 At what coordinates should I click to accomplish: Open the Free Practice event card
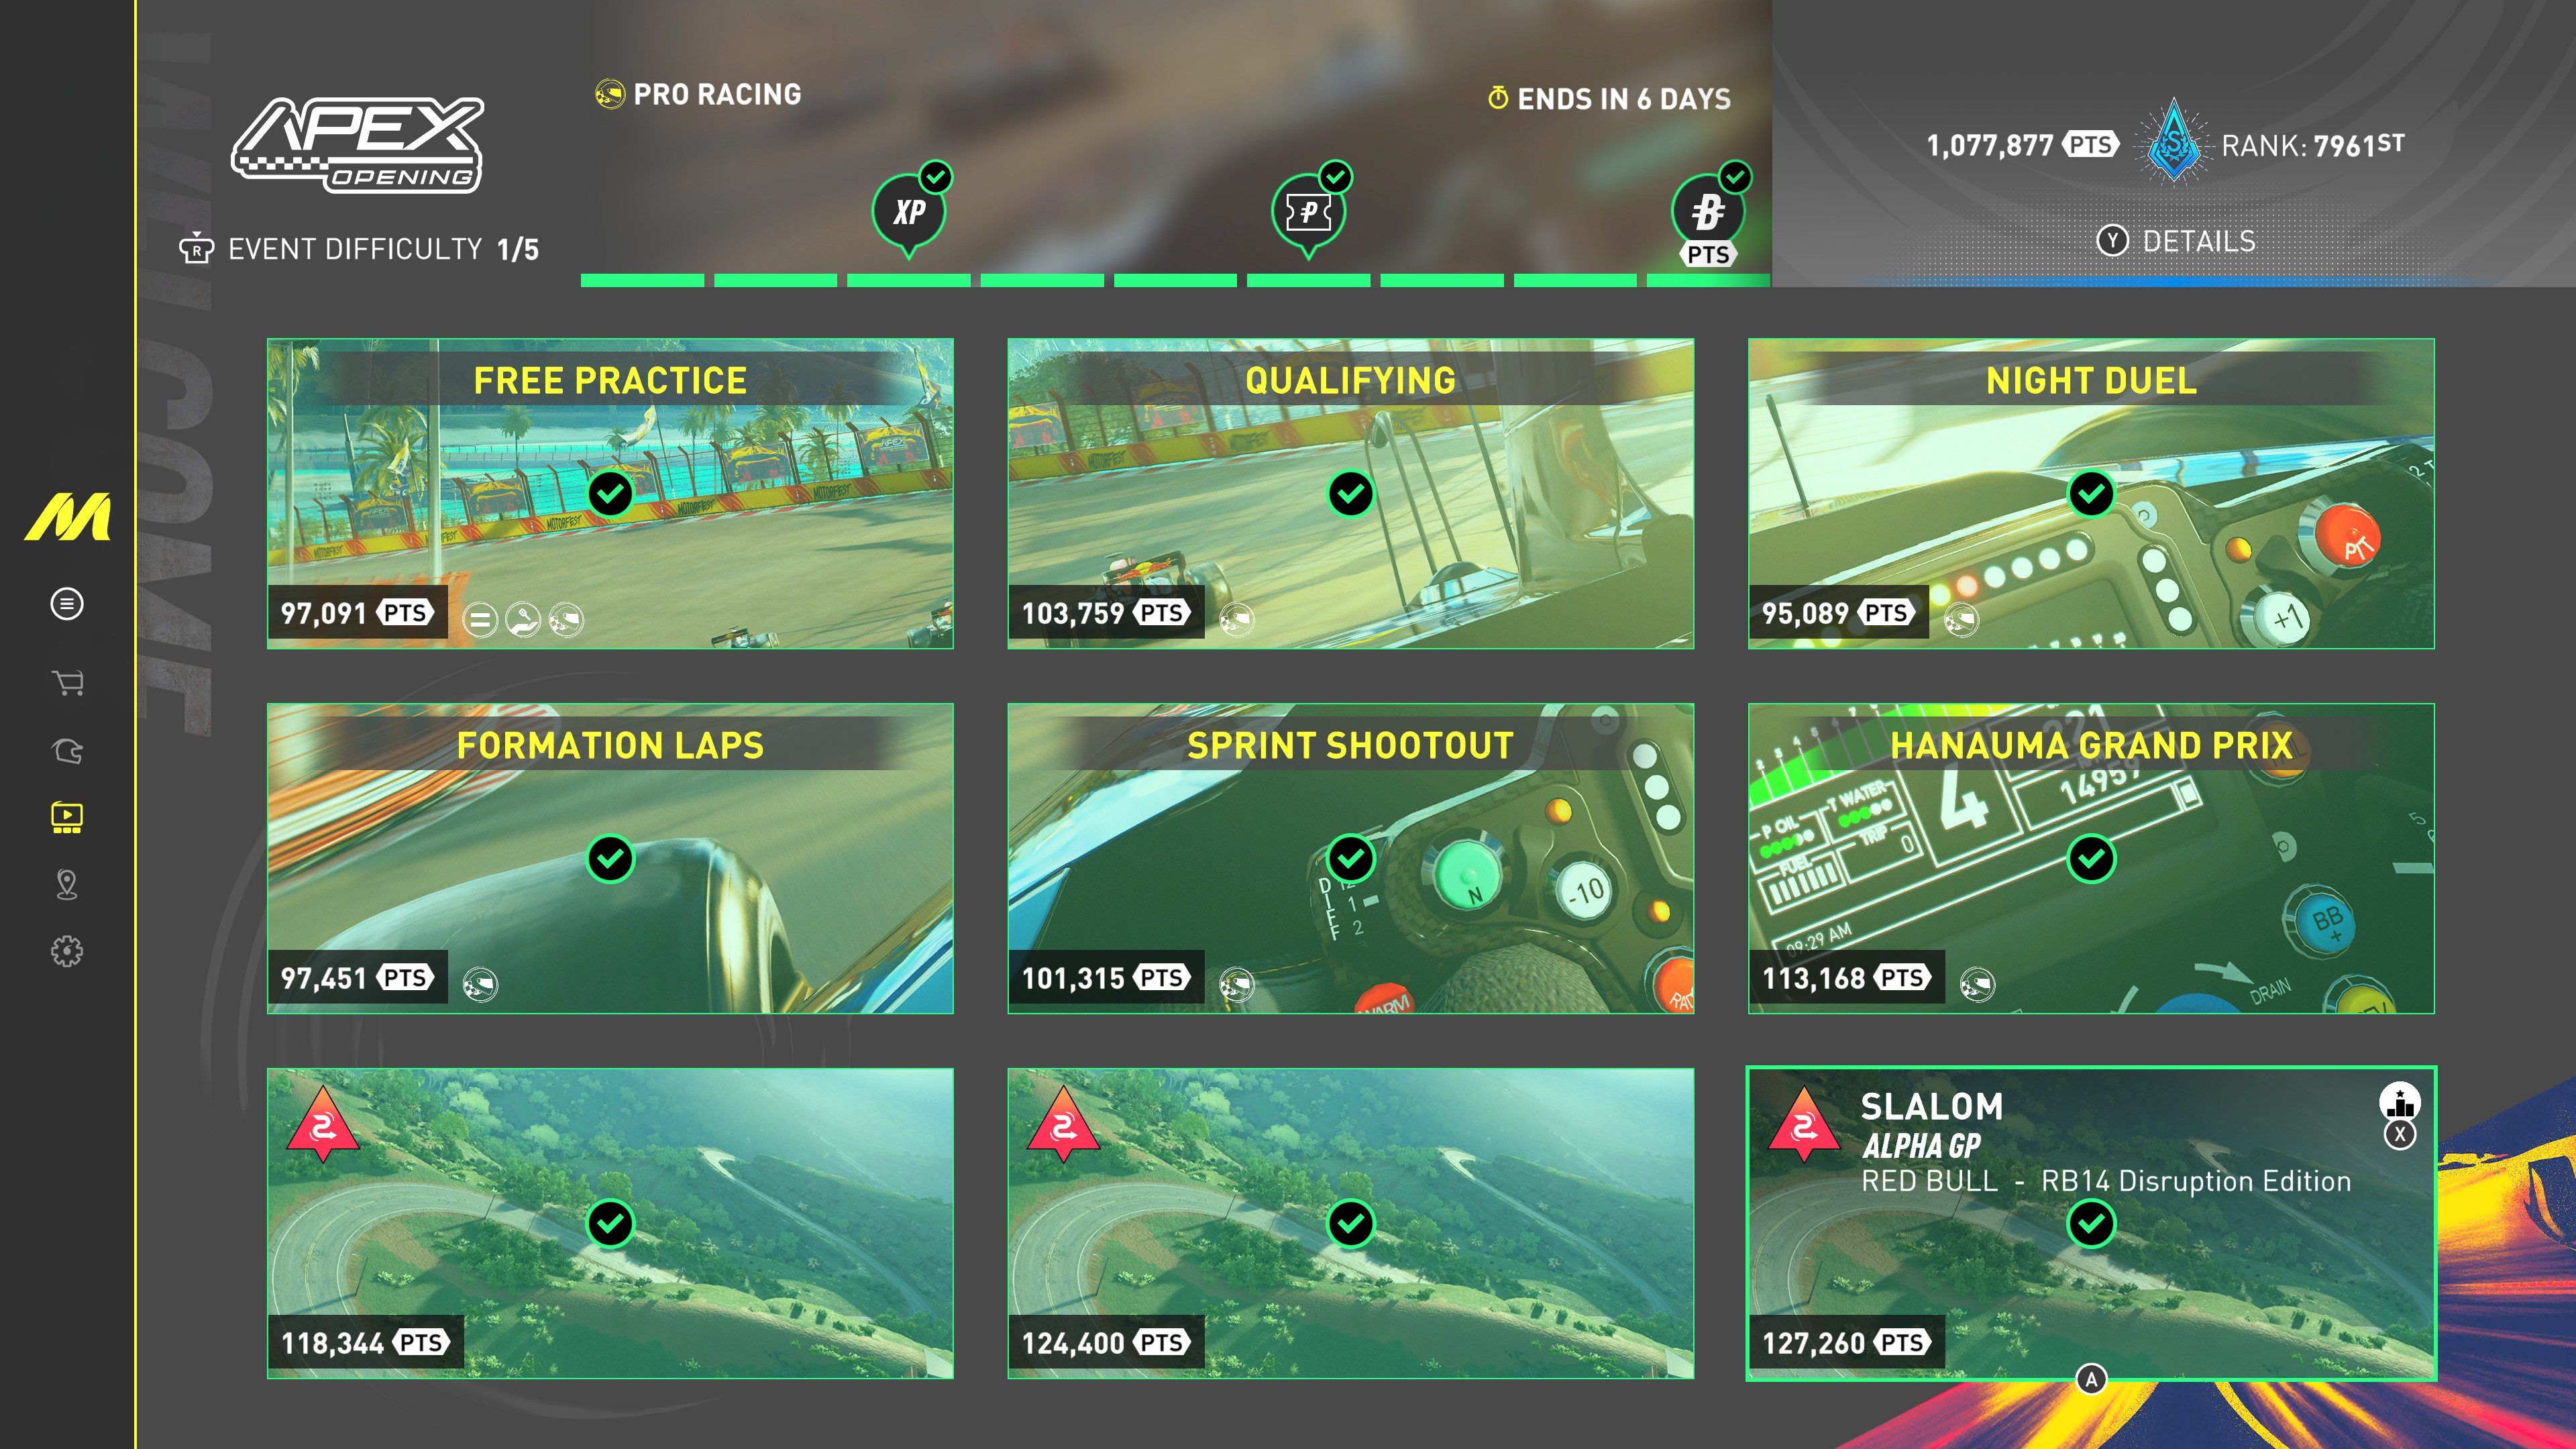(x=610, y=494)
